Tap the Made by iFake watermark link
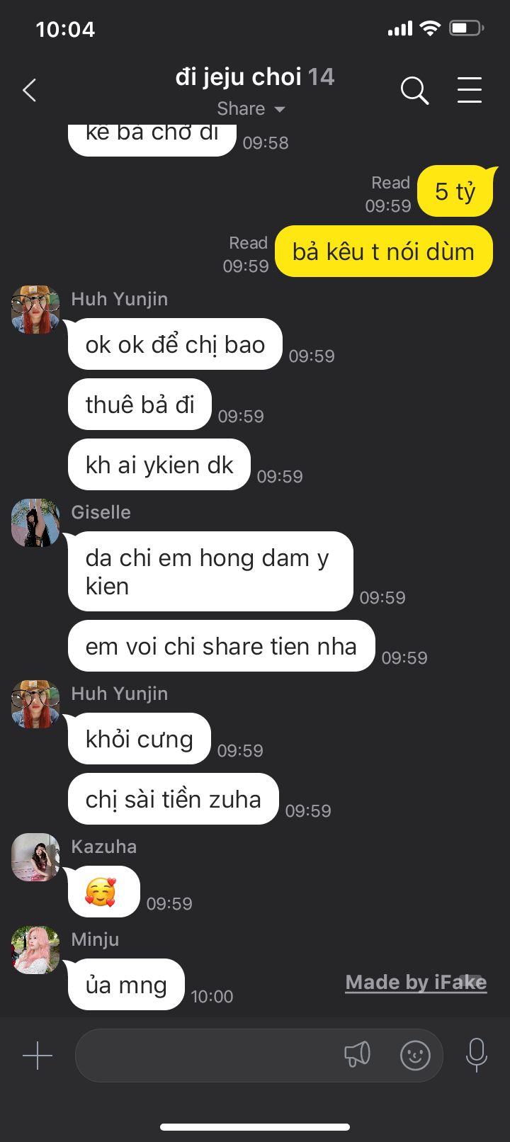Viewport: 510px width, 1142px height. pos(416,983)
